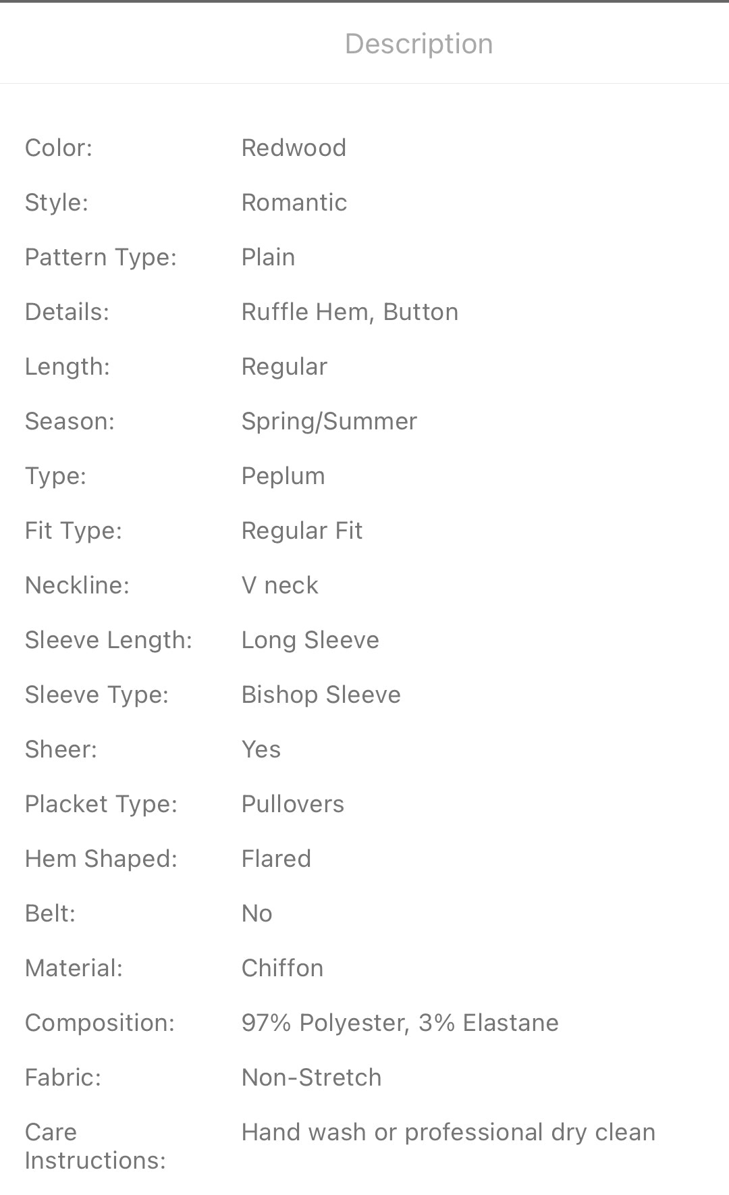Viewport: 729px width, 1195px height.
Task: Tap the Description header title
Action: tap(418, 44)
